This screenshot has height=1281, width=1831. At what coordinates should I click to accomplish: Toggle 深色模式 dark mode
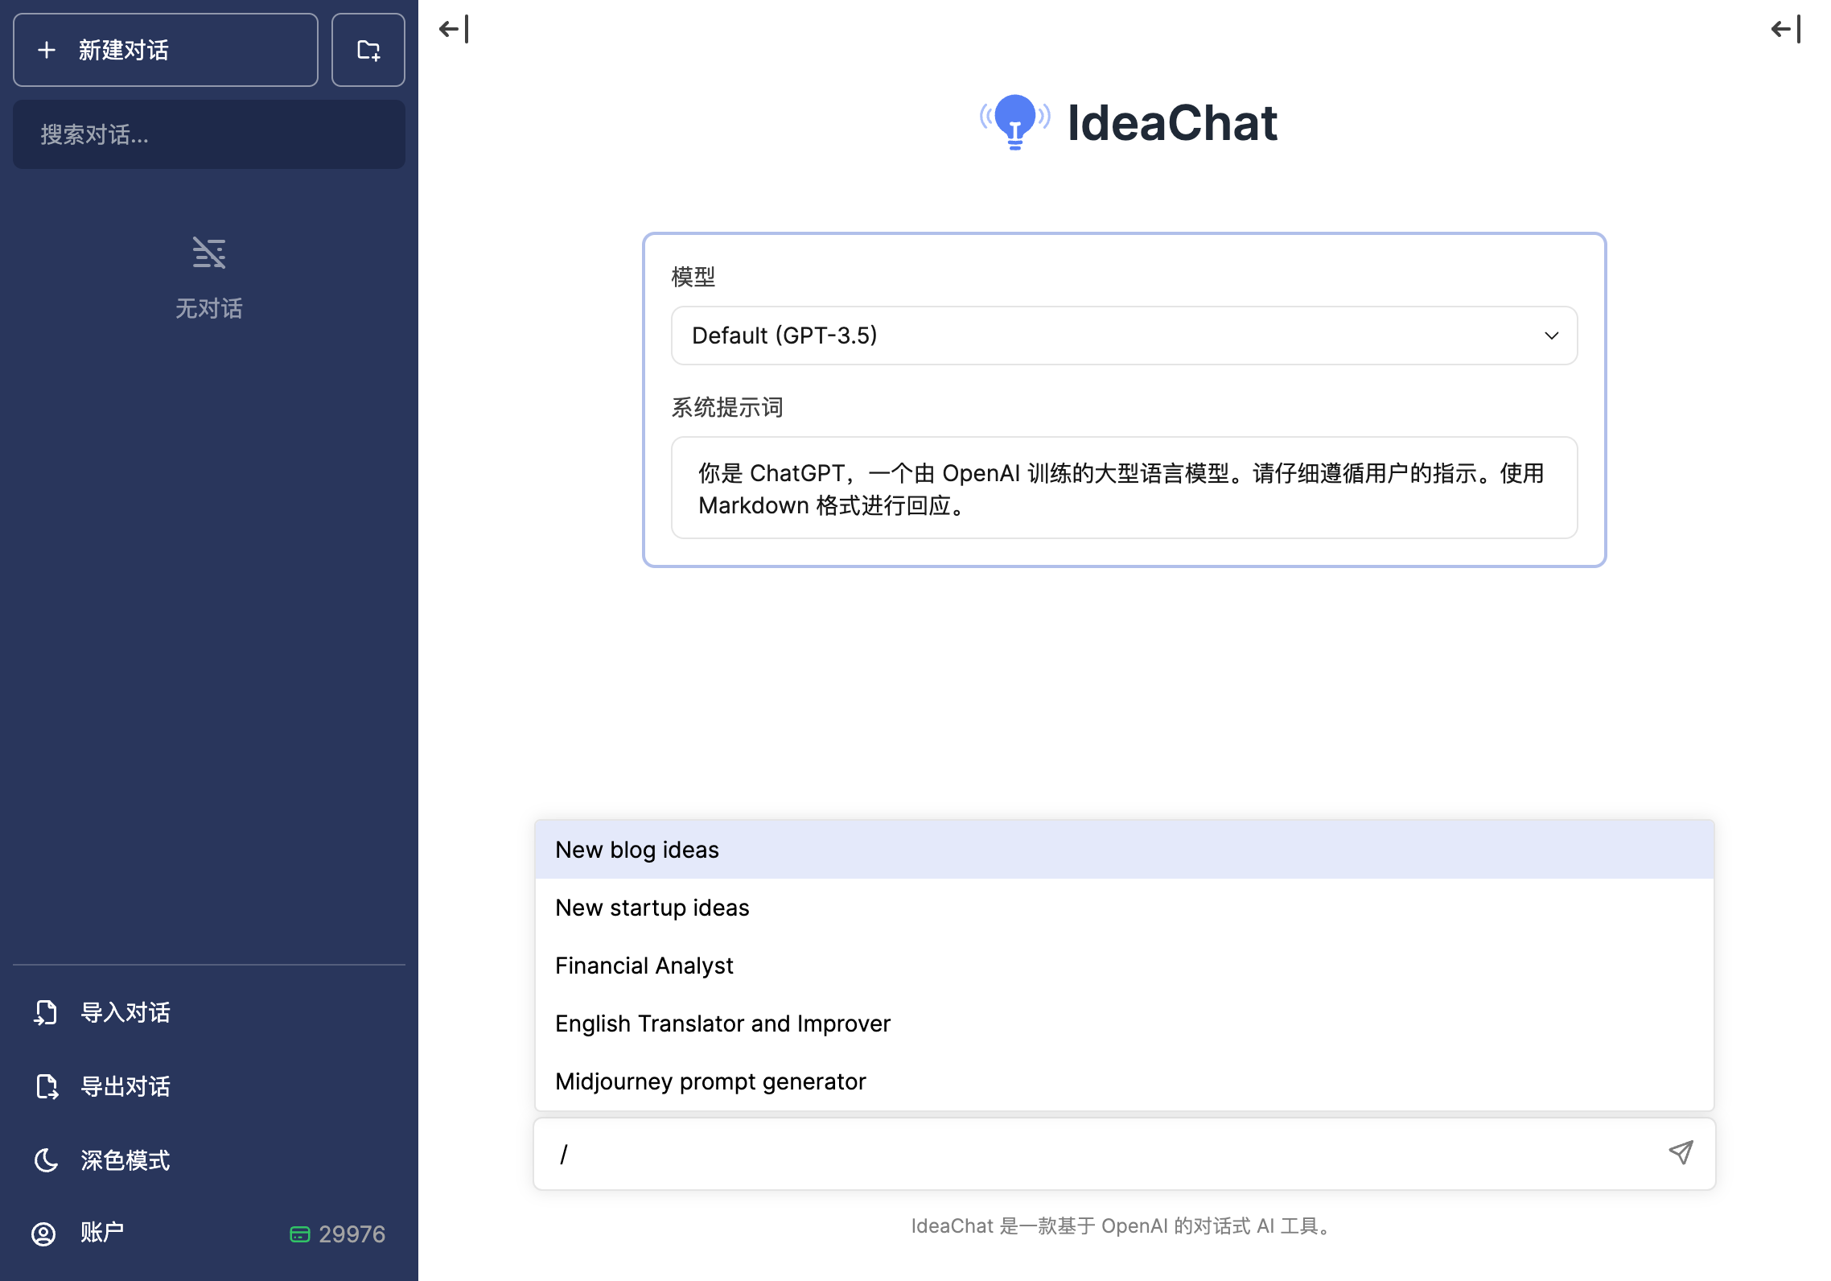click(125, 1160)
